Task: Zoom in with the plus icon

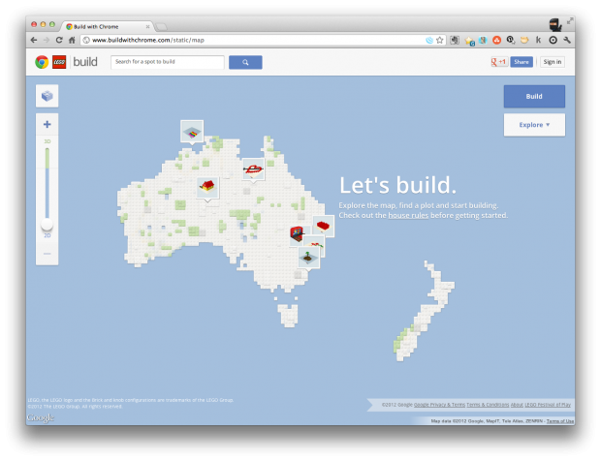Action: [x=47, y=124]
